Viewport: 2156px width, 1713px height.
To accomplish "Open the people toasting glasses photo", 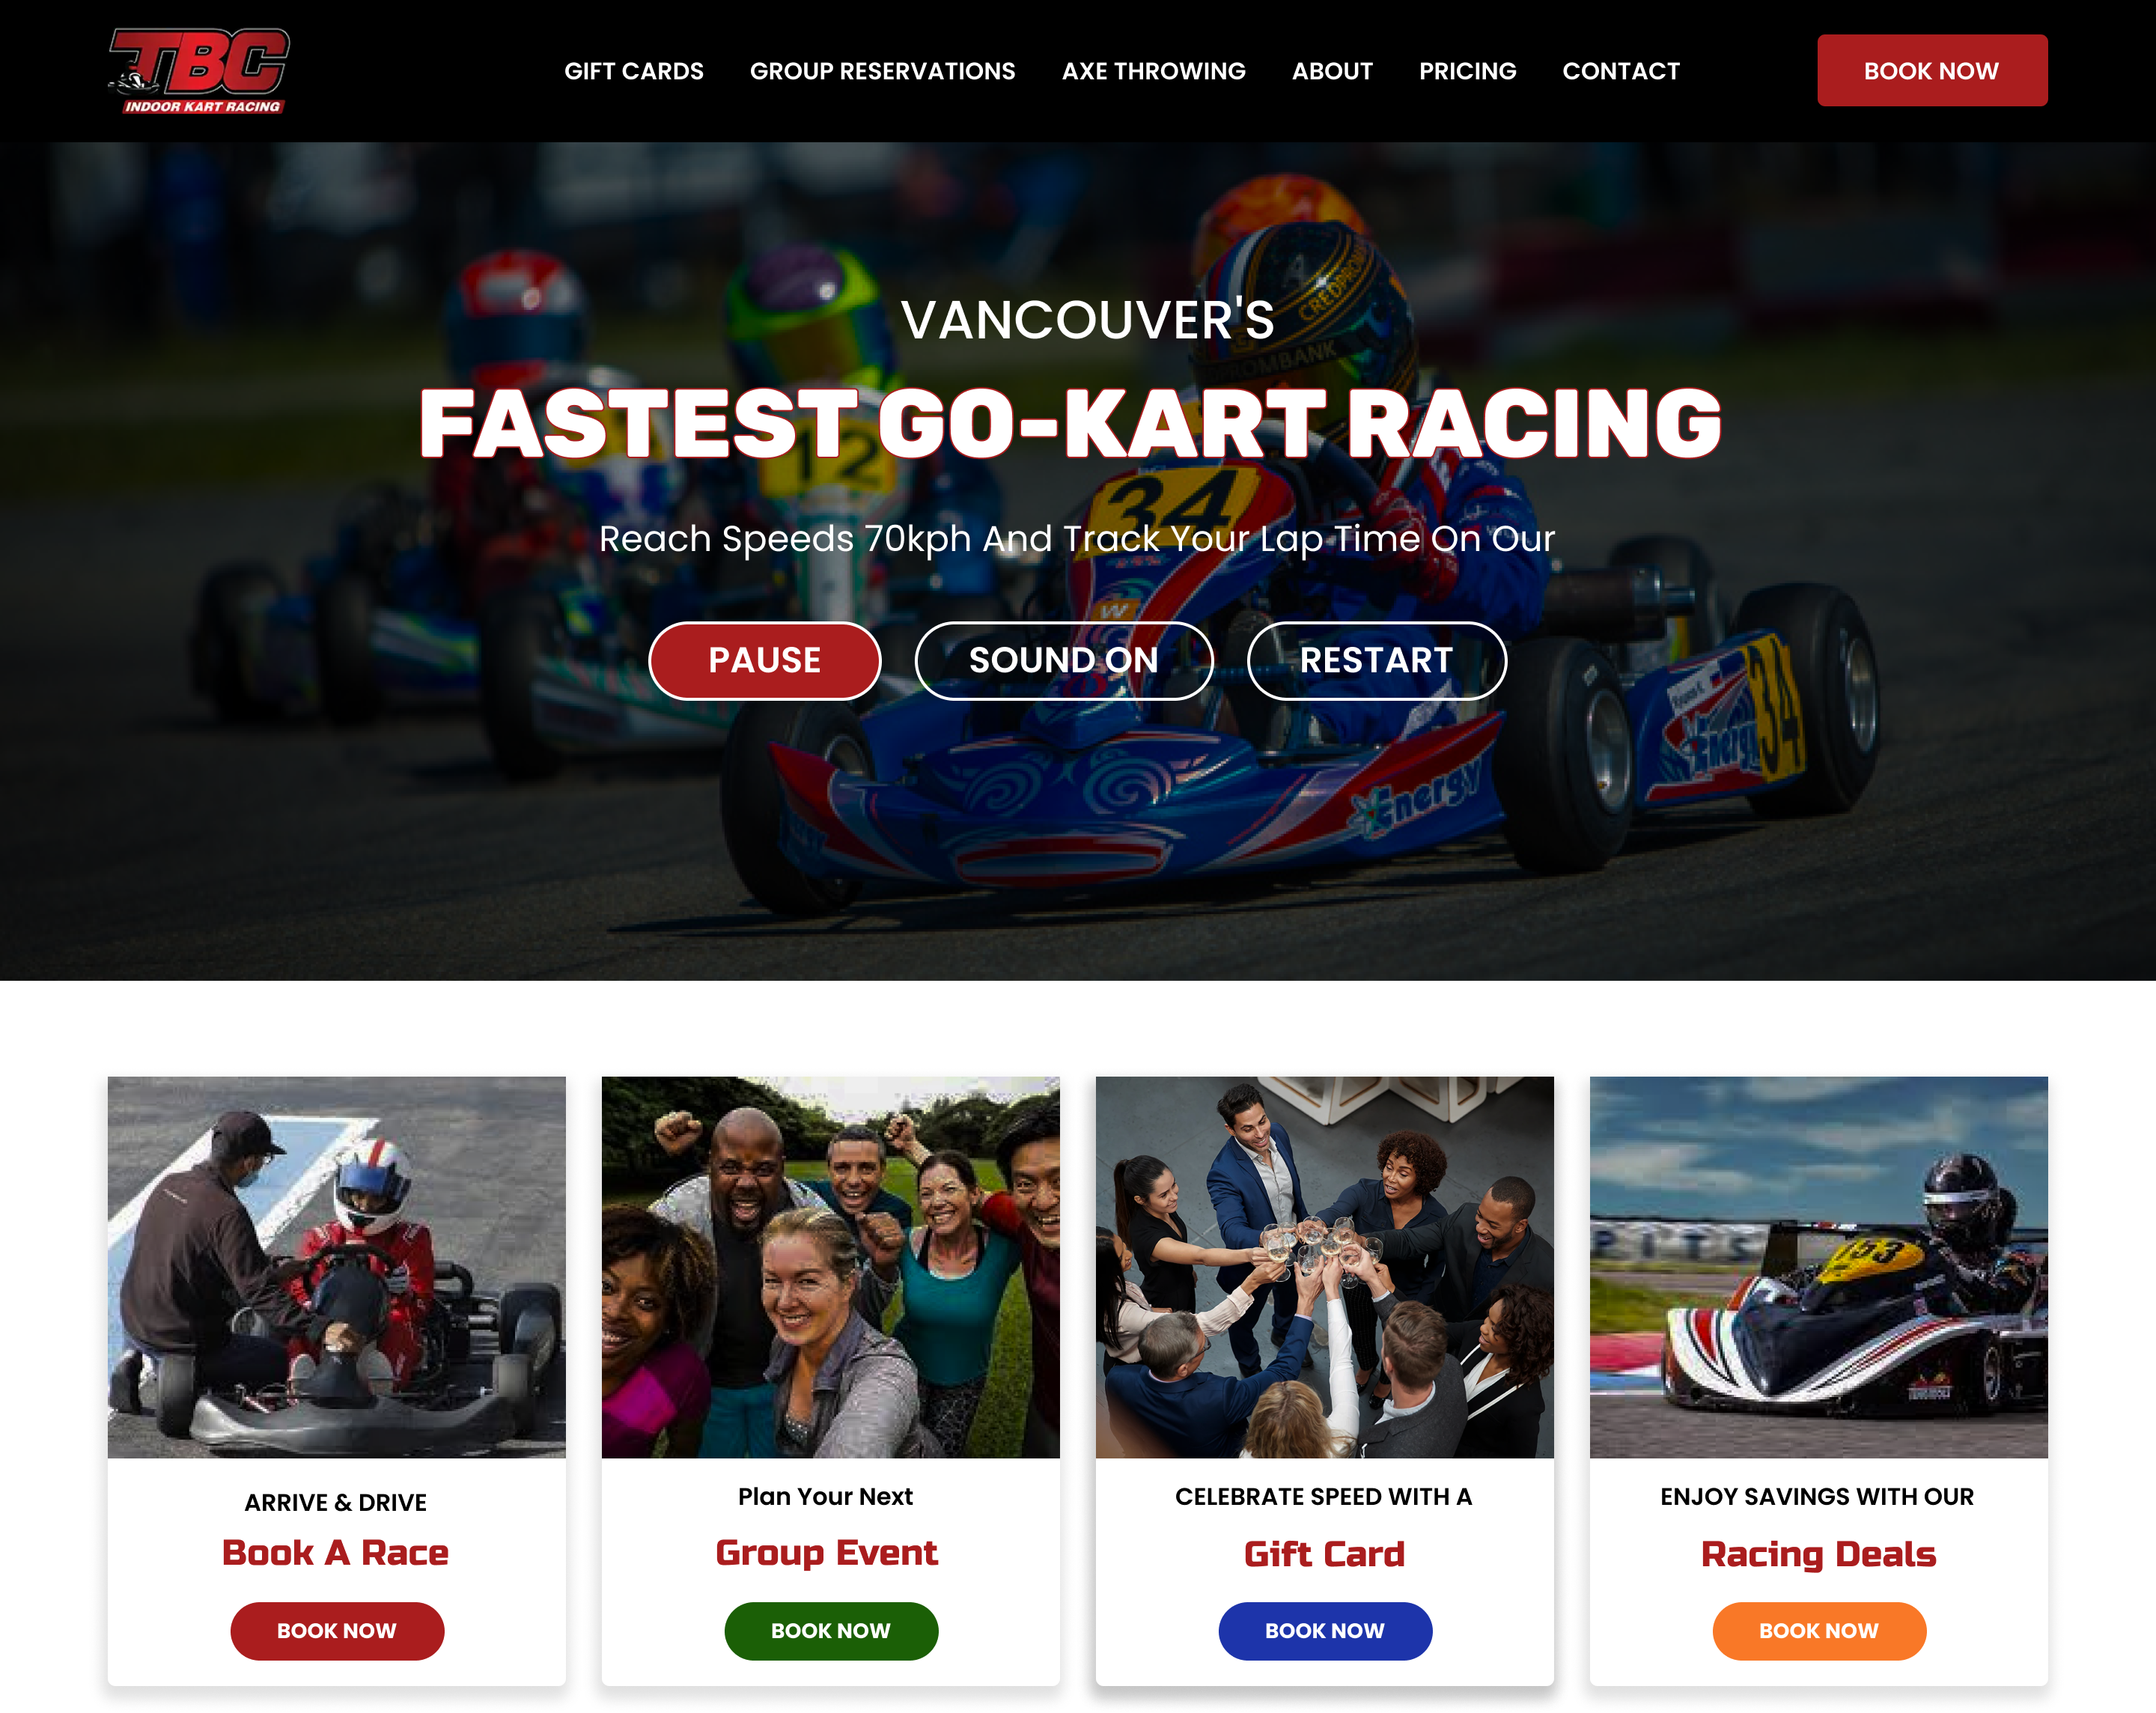I will coord(1324,1266).
